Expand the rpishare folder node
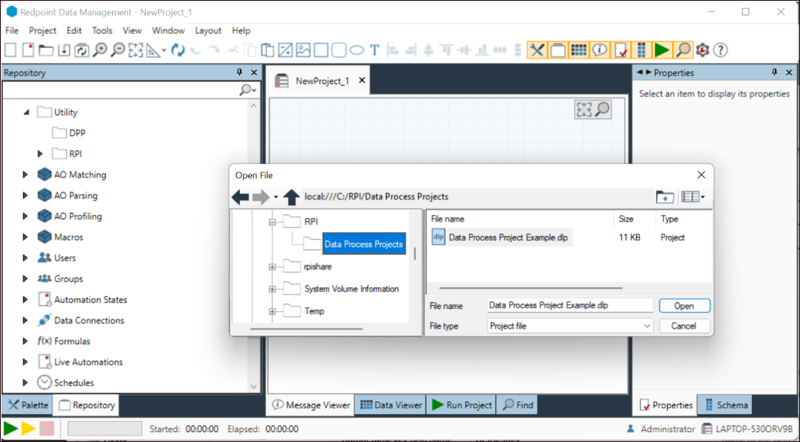The image size is (800, 442). [272, 267]
